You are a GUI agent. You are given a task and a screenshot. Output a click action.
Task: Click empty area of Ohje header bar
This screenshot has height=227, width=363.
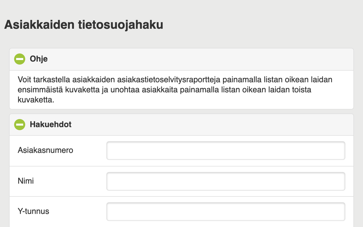(202, 59)
